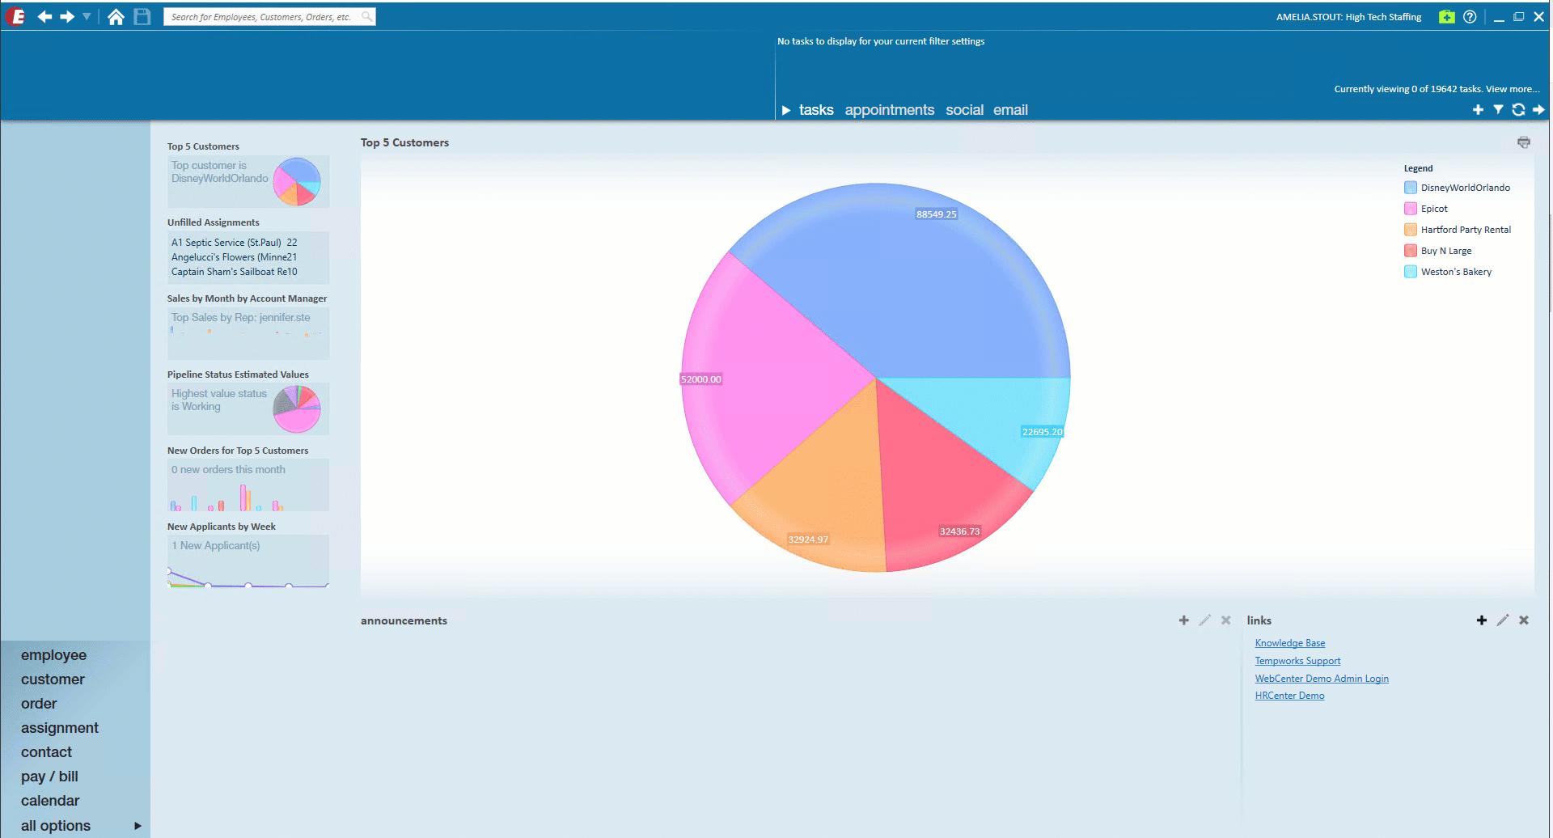The width and height of the screenshot is (1553, 838).
Task: Click the DisneyWorldOrlando legend color swatch
Action: 1411,188
